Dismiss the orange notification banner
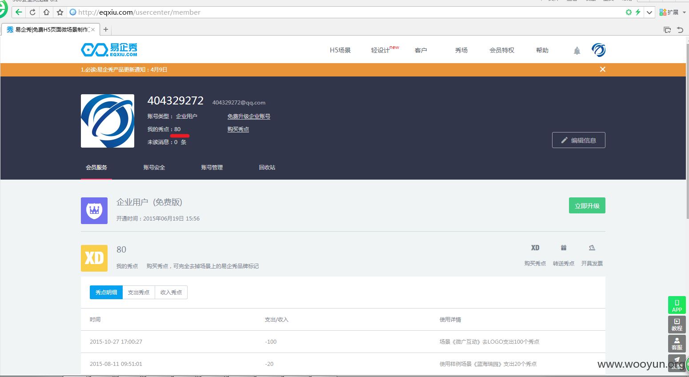This screenshot has width=689, height=377. point(603,69)
